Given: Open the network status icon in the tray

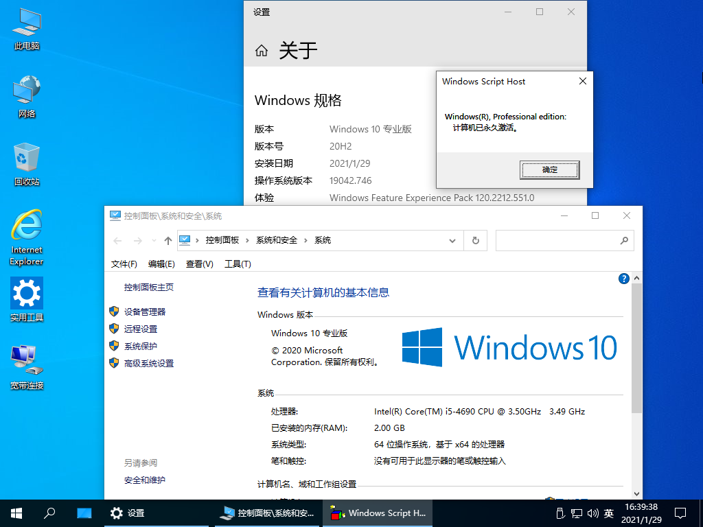Looking at the screenshot, I should tap(575, 513).
